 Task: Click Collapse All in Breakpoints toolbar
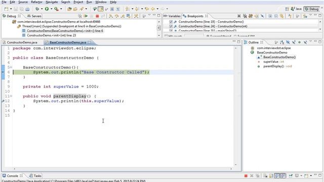point(276,16)
